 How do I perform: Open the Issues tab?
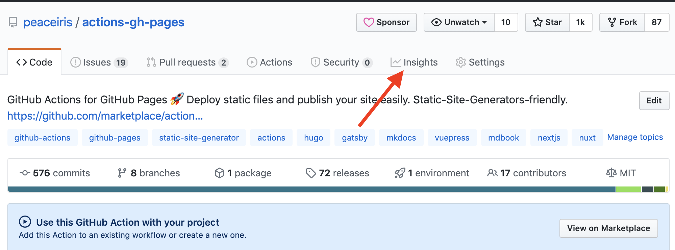coord(99,62)
